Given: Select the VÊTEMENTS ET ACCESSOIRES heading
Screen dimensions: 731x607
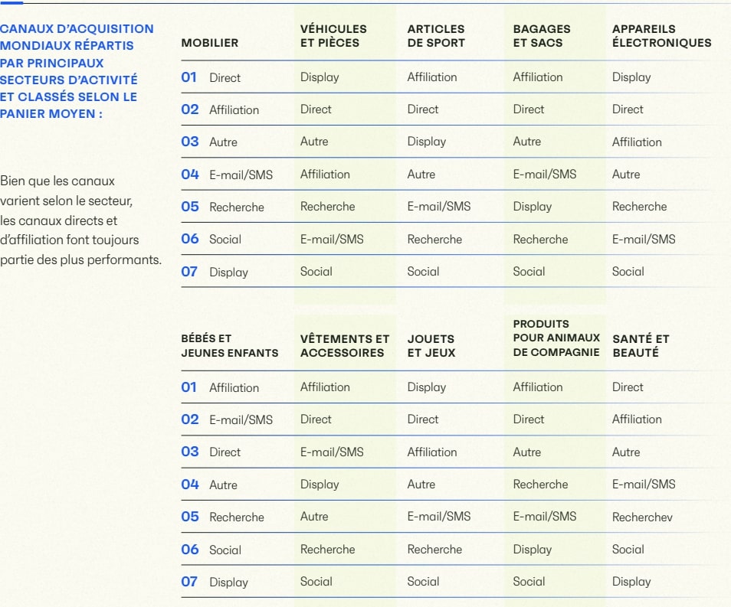Looking at the screenshot, I should [x=345, y=346].
